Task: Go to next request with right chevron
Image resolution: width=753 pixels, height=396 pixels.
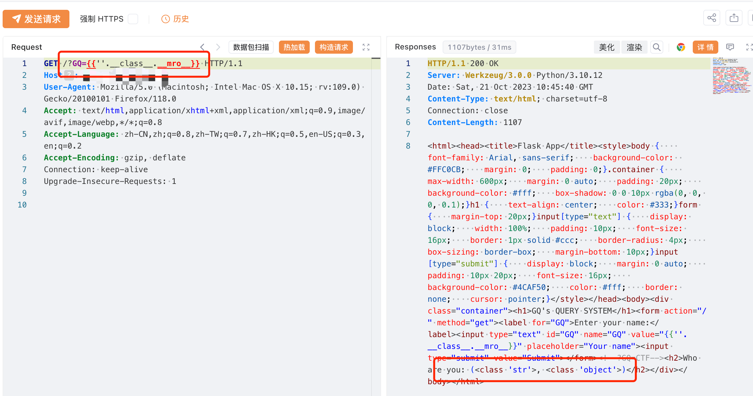Action: [218, 47]
